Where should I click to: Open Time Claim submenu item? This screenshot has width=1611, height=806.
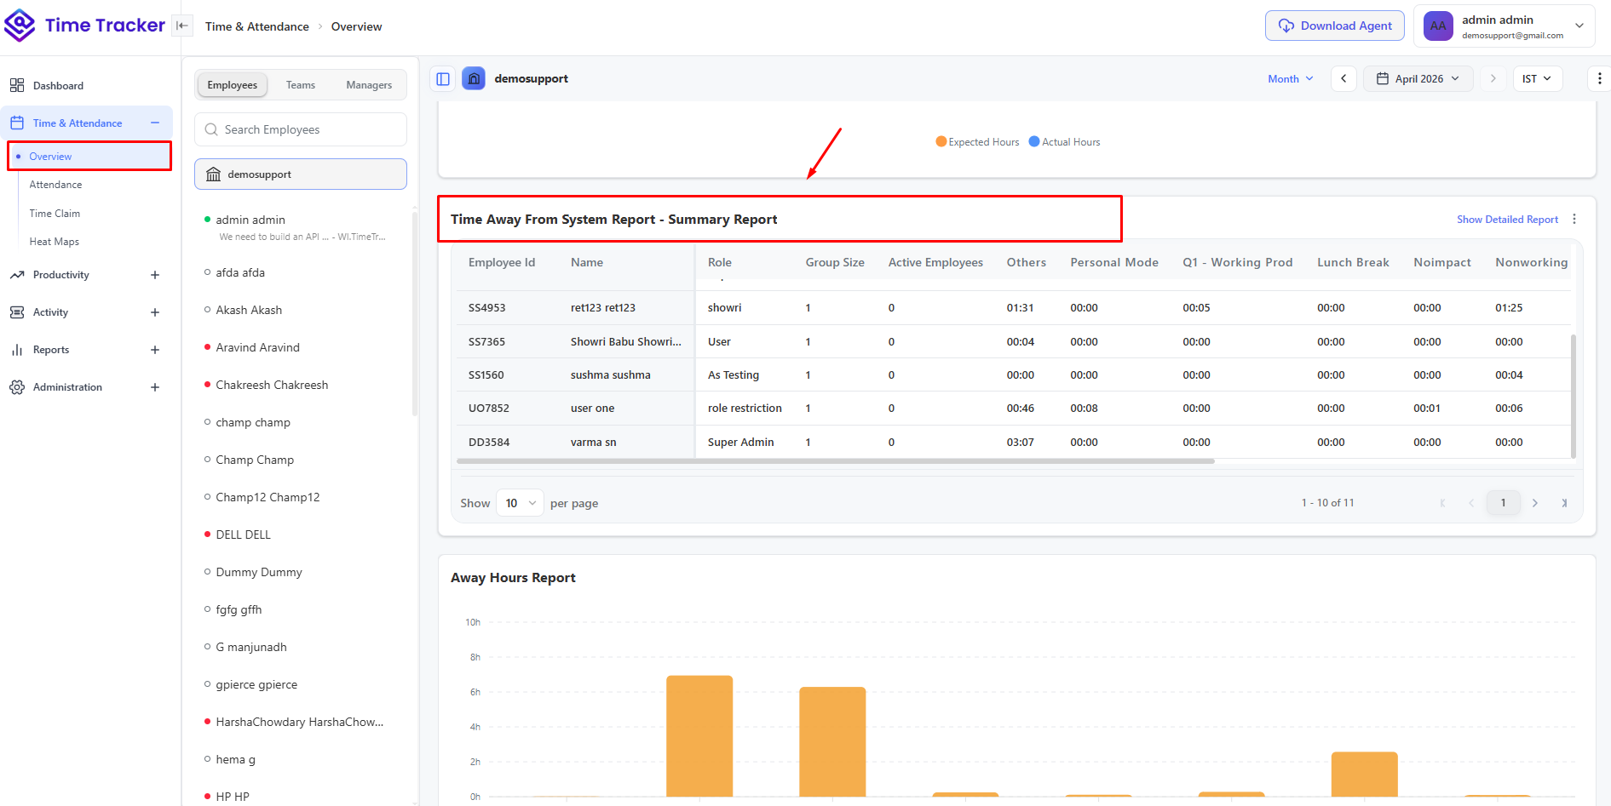(x=55, y=214)
